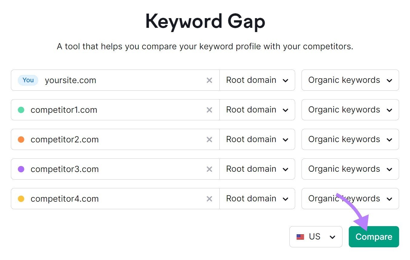Image resolution: width=410 pixels, height=260 pixels.
Task: Click the orange dot beside competitor2.com
Action: point(21,139)
